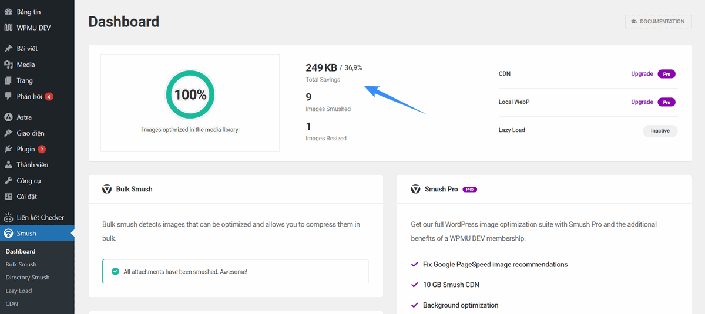The image size is (705, 314).
Task: Click the Smush Pro shield icon
Action: (415, 189)
